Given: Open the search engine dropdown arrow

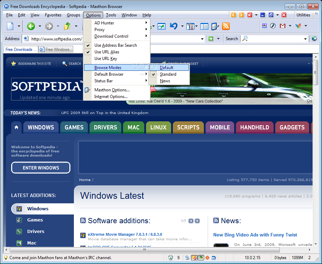Looking at the screenshot, I should [x=305, y=39].
